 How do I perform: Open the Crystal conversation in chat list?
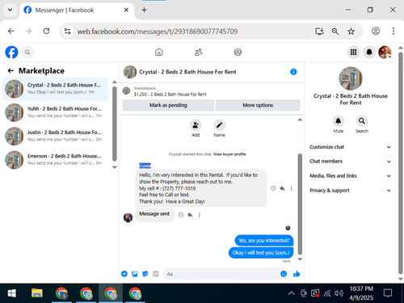point(56,89)
